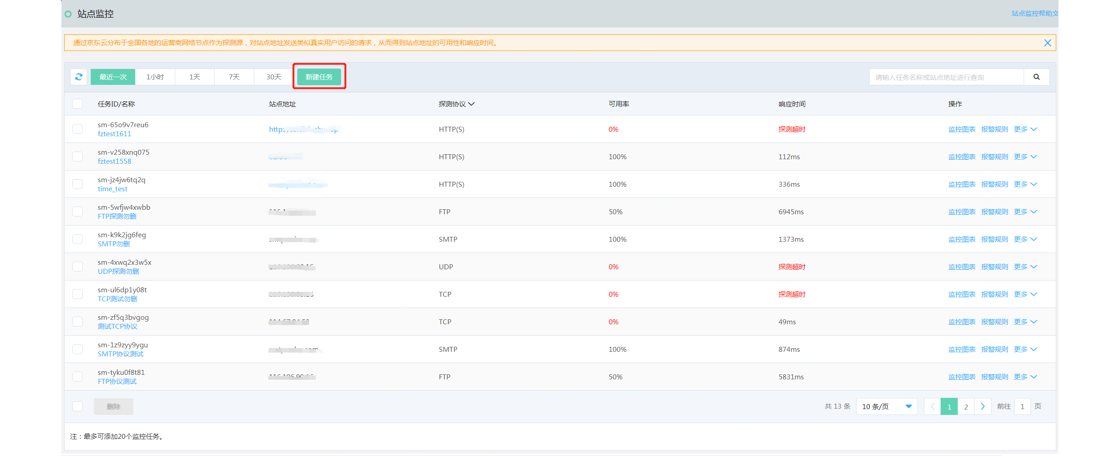Viewport: 1110px width, 456px height.
Task: Open 监控图表 for the time_test task
Action: coord(962,184)
